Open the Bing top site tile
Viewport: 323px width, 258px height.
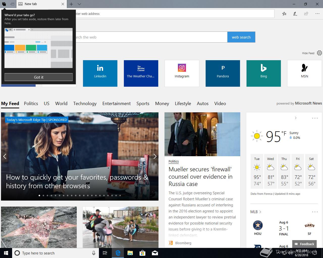click(264, 73)
